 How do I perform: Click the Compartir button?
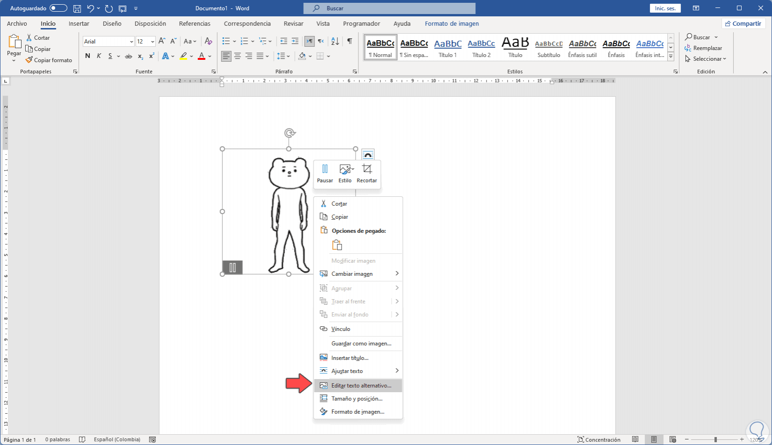coord(743,23)
